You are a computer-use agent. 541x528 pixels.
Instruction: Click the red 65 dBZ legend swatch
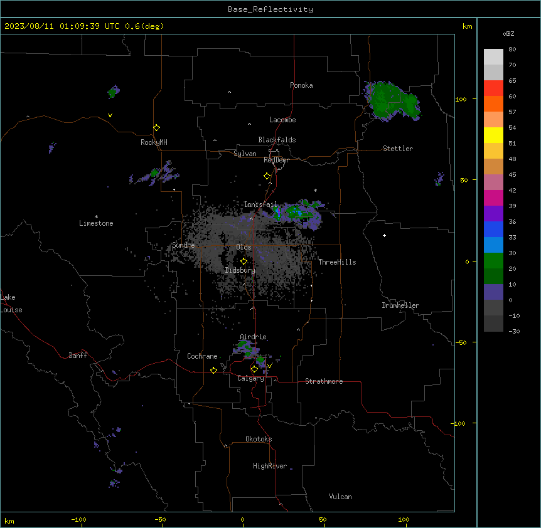click(x=493, y=88)
